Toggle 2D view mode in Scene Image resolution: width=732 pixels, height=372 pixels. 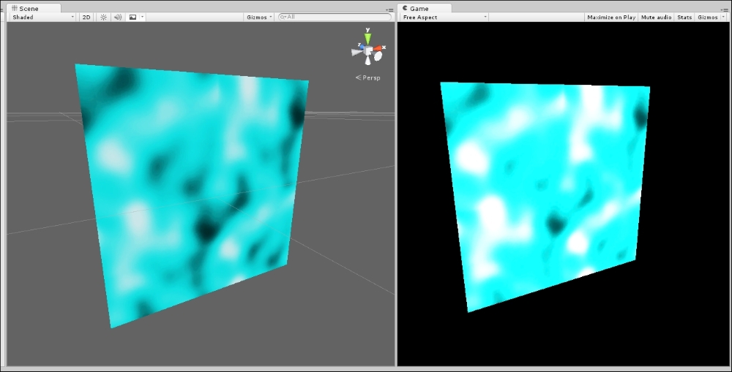coord(86,17)
